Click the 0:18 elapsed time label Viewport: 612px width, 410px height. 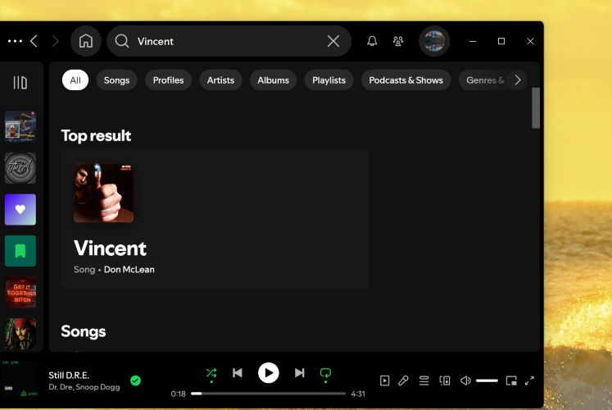tap(178, 394)
